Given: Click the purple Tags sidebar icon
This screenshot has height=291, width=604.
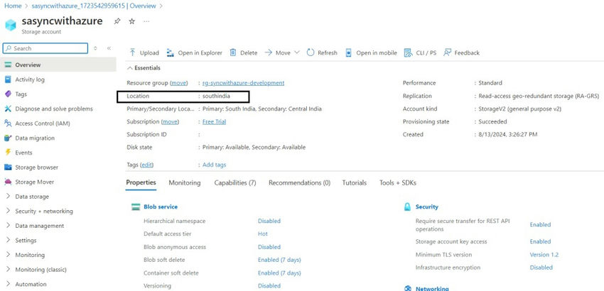Looking at the screenshot, I should tap(8, 94).
